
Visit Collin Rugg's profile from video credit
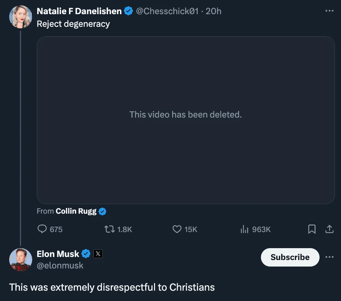coord(76,211)
